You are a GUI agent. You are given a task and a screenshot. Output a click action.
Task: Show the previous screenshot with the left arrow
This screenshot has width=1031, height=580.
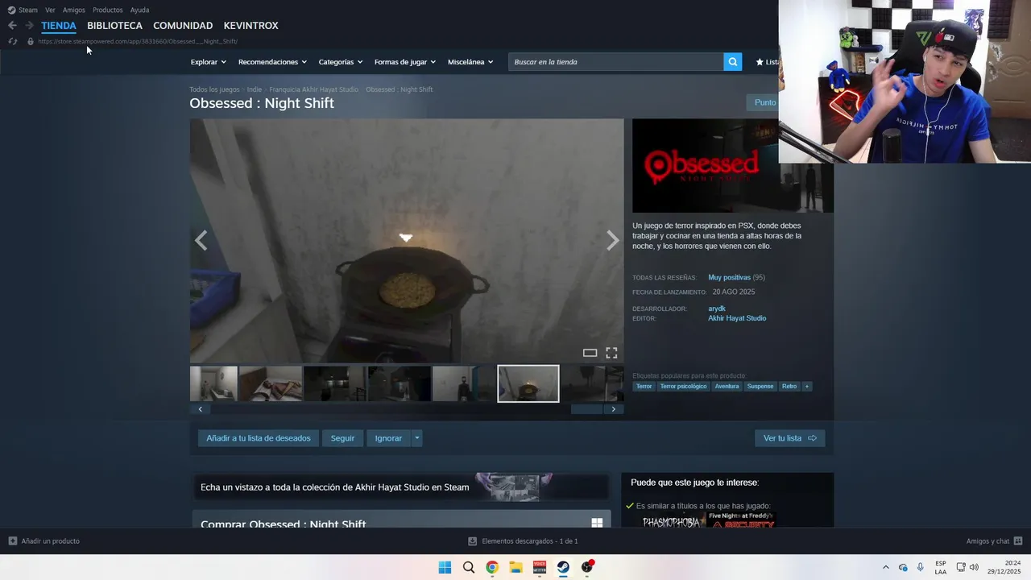[x=201, y=240]
